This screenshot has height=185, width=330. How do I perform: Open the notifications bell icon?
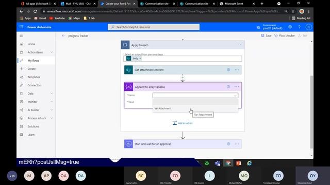(x=258, y=27)
